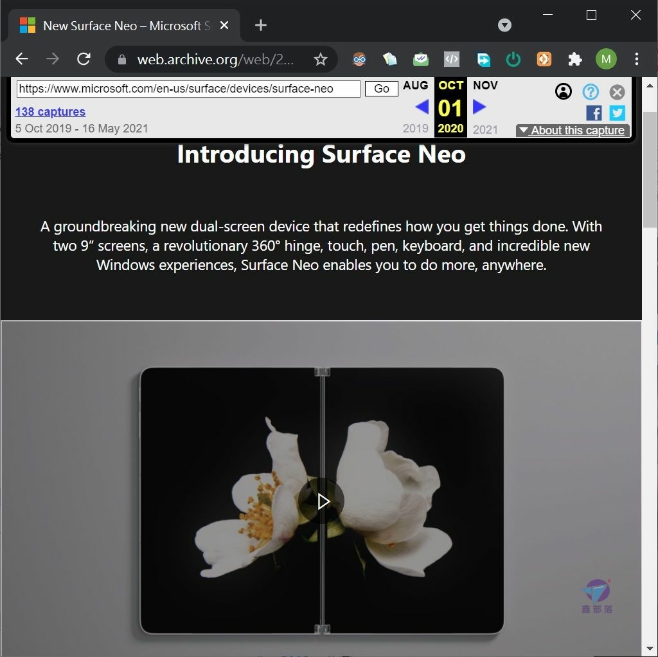Go to previous capture with left arrow
This screenshot has height=657, width=658.
pos(422,107)
